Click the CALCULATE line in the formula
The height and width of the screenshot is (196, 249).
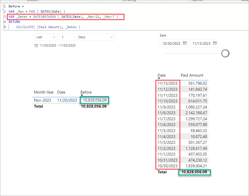click(x=48, y=27)
